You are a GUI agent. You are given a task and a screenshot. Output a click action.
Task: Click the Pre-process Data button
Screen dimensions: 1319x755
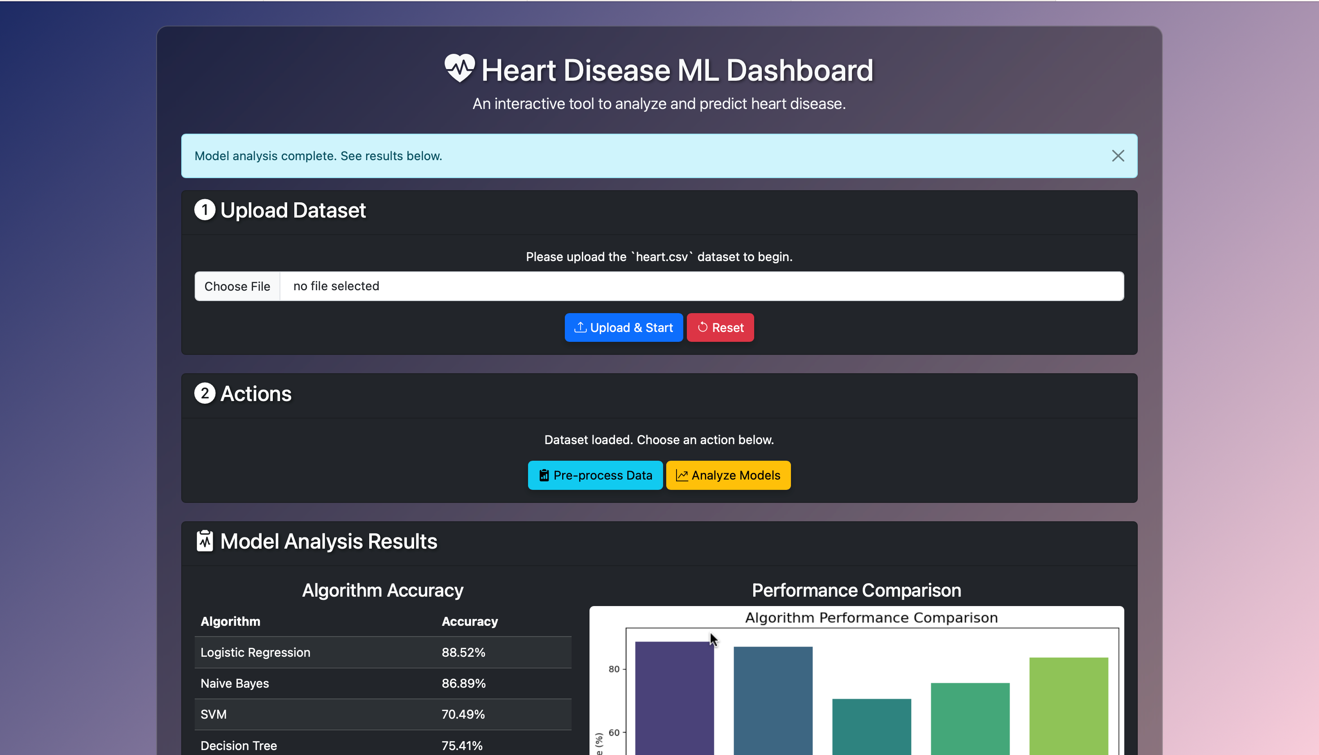pos(595,476)
